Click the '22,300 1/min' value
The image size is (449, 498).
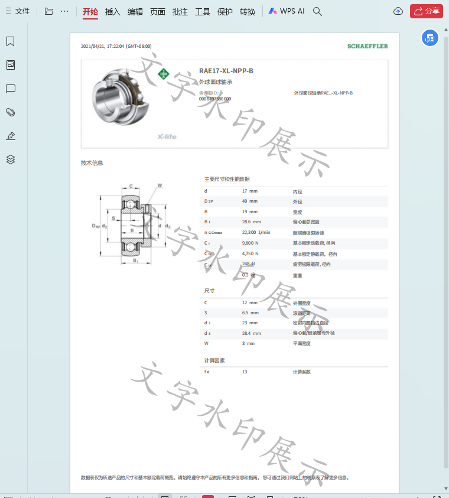tap(256, 233)
